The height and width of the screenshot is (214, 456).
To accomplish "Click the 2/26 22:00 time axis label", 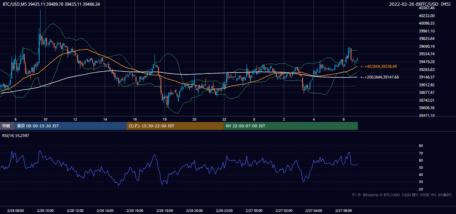I will (224, 211).
